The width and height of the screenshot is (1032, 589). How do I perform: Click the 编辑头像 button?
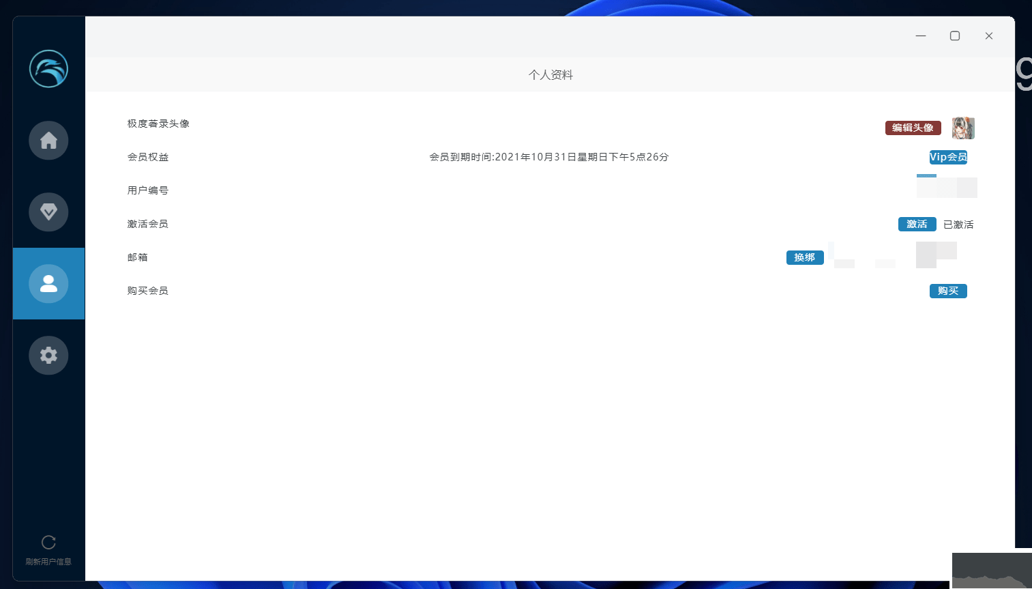tap(913, 128)
